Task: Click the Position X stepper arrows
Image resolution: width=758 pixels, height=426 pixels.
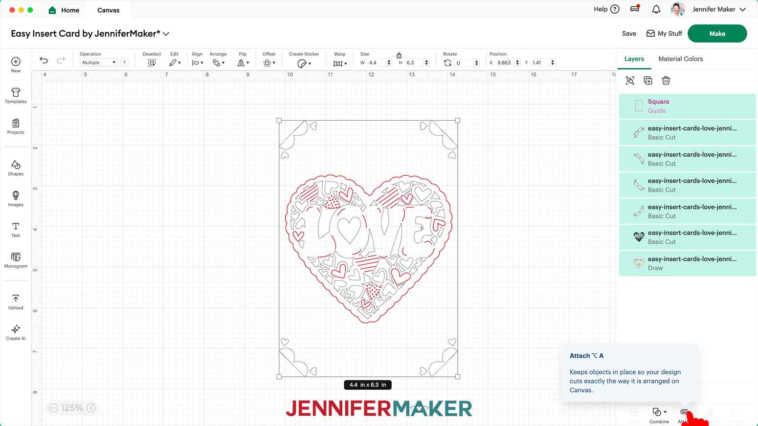Action: (517, 63)
